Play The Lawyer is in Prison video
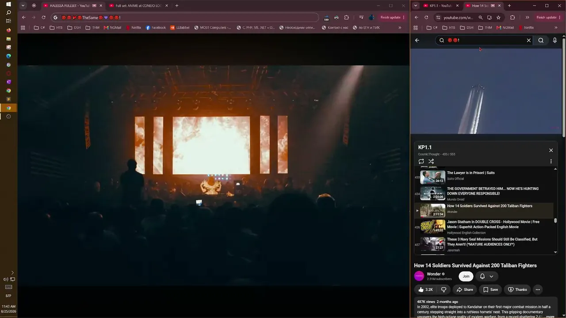The image size is (566, 318). [484, 177]
